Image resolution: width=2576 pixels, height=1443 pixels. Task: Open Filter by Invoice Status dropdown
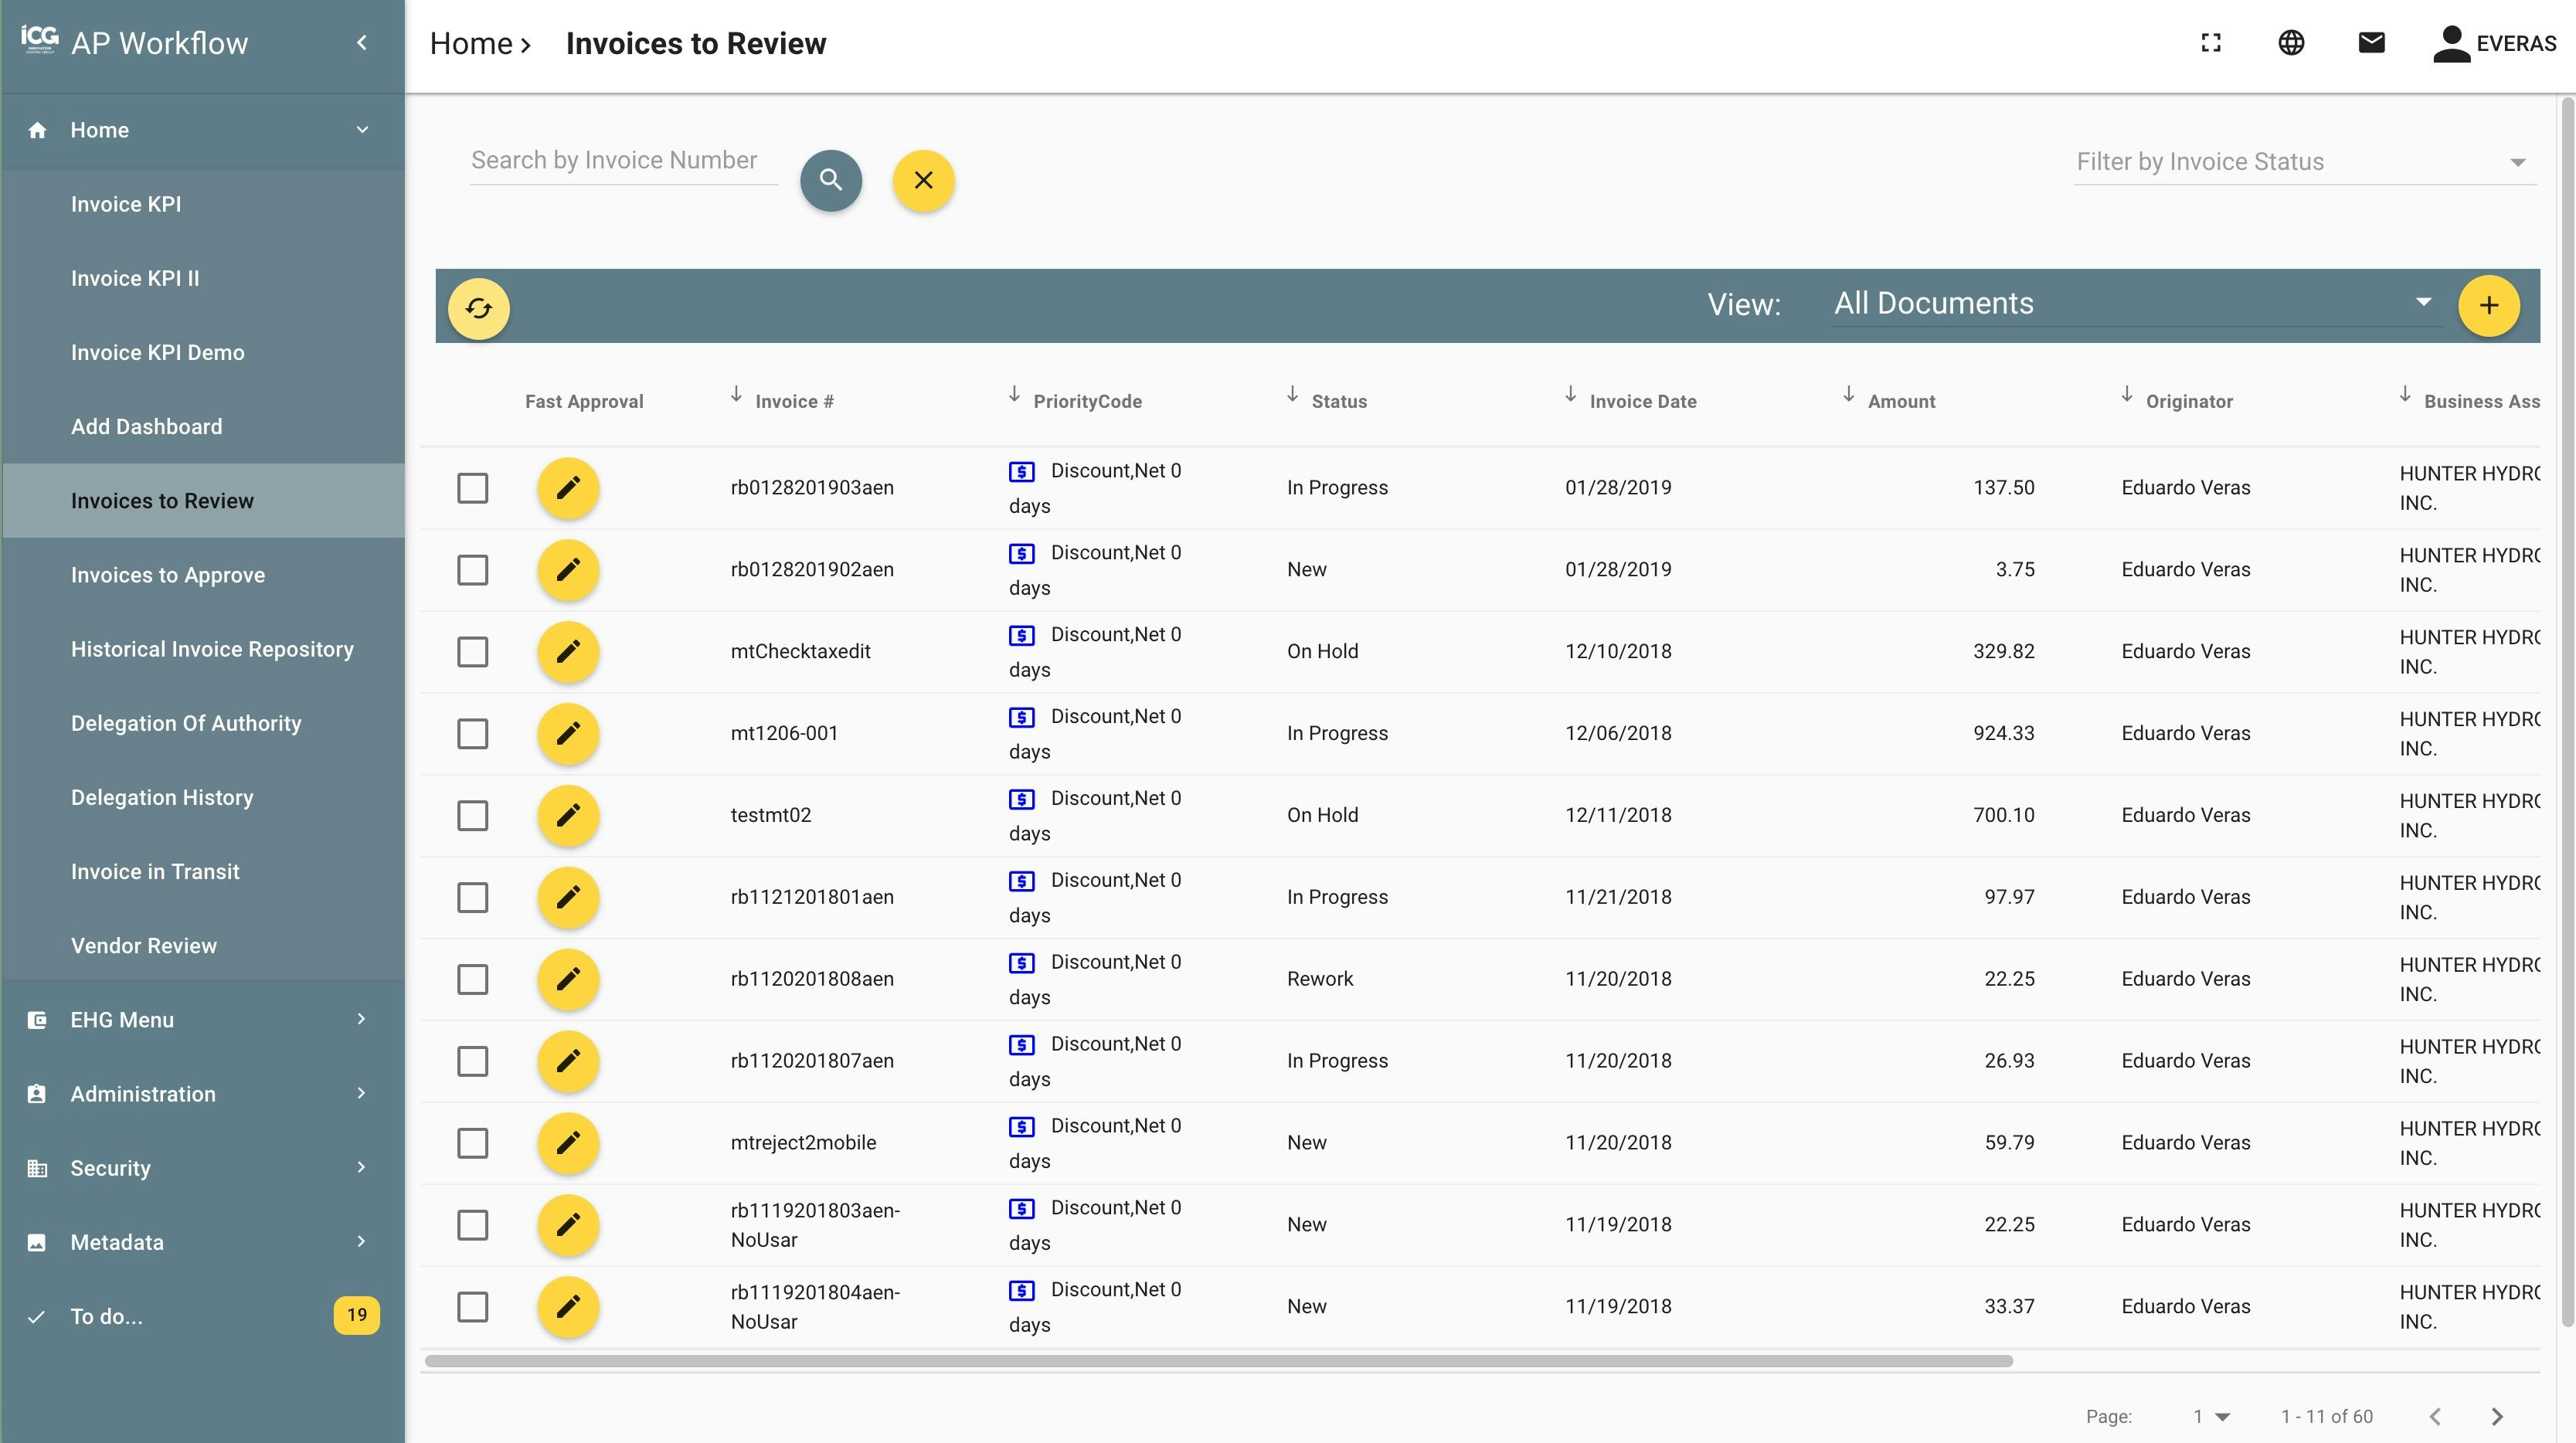click(2305, 162)
